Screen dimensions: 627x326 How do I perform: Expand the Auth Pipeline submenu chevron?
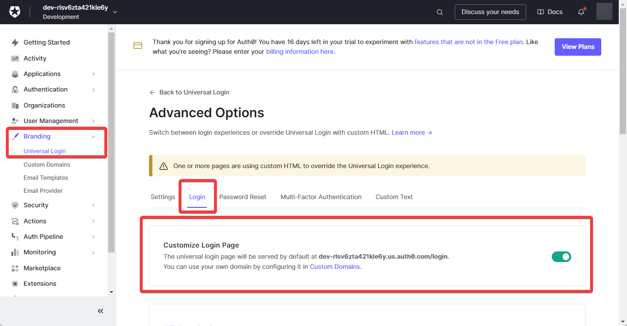(93, 237)
